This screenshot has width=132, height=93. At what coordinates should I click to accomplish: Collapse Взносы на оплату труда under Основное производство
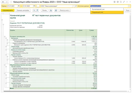6,50
